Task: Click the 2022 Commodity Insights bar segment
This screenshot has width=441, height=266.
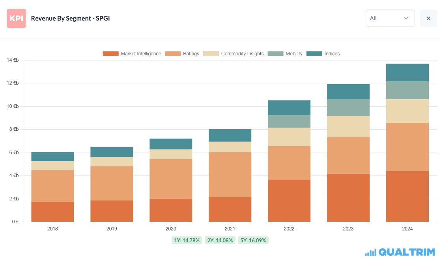Action: [x=289, y=137]
